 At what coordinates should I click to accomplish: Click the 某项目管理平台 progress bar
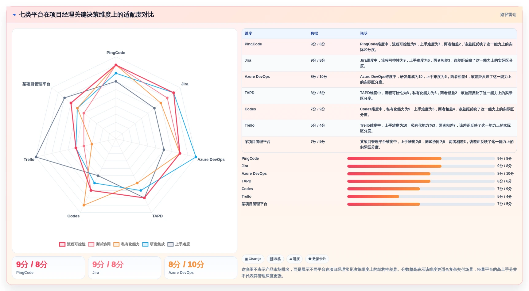421,204
